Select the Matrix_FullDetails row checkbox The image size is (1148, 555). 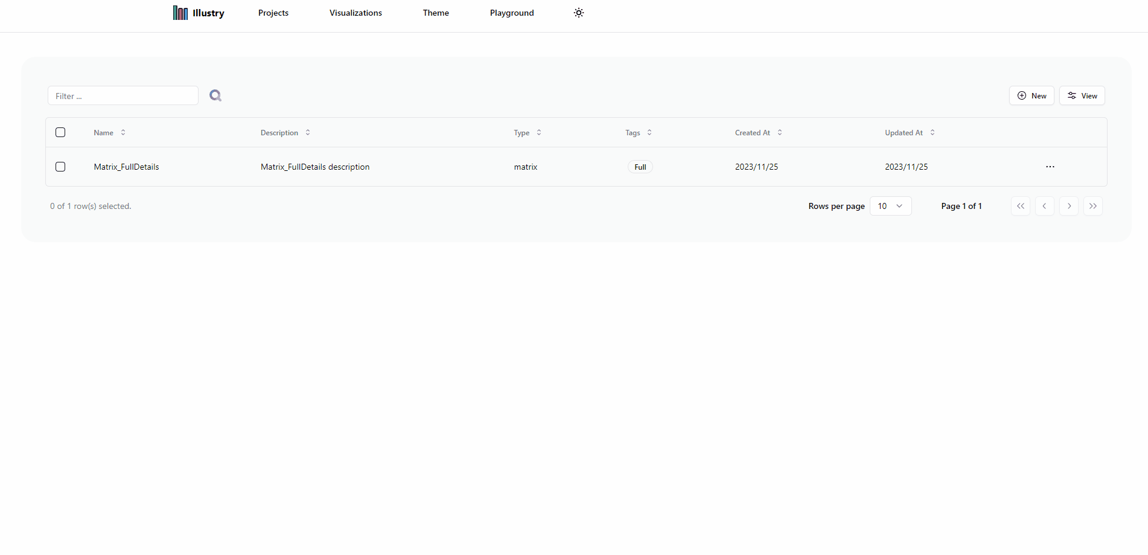click(x=60, y=167)
